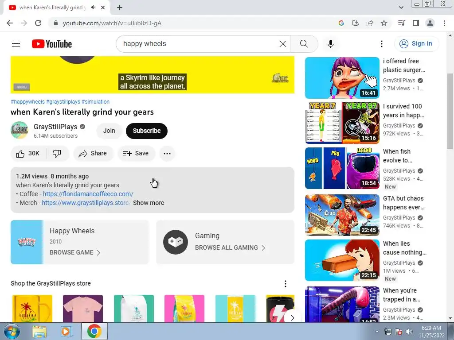Click the install/download page icon
This screenshot has height=340, width=454.
click(x=355, y=23)
